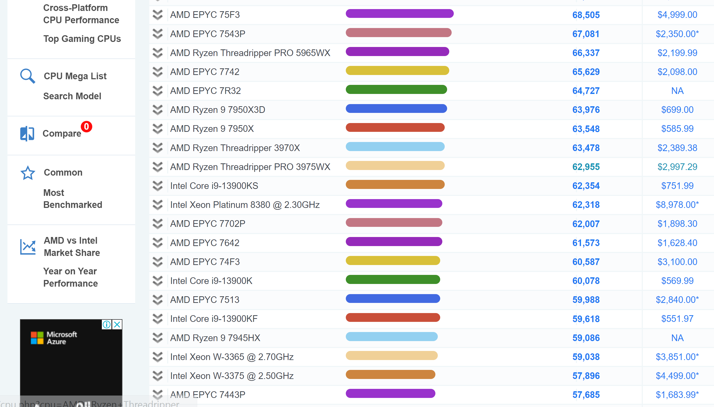This screenshot has width=714, height=407.
Task: Click blue bar for Ryzen 9 7950X3D
Action: (396, 108)
